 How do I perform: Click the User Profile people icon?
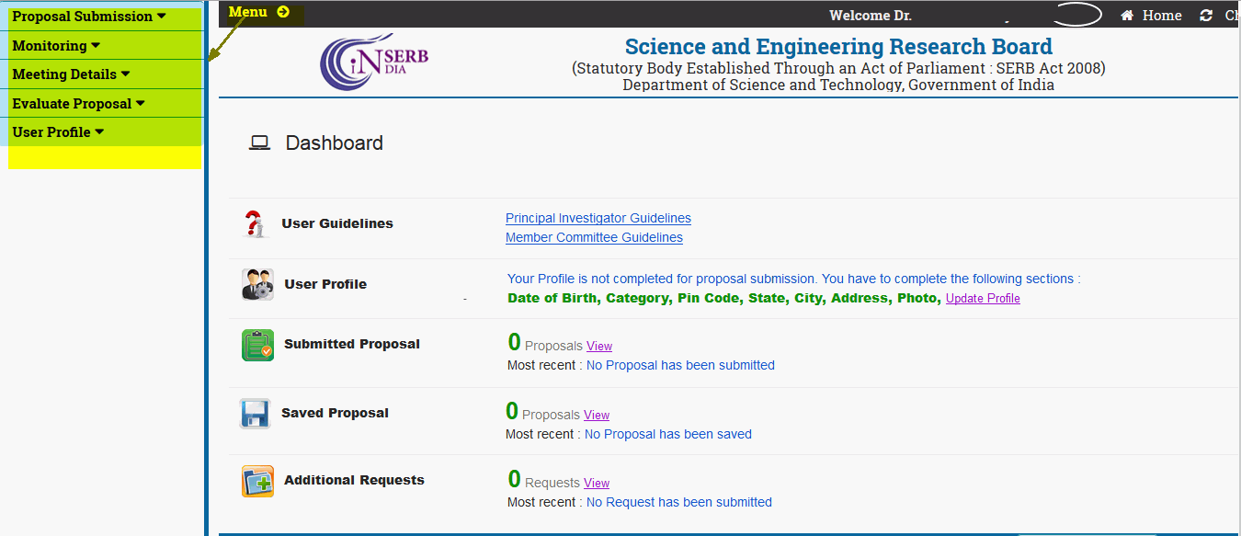257,284
